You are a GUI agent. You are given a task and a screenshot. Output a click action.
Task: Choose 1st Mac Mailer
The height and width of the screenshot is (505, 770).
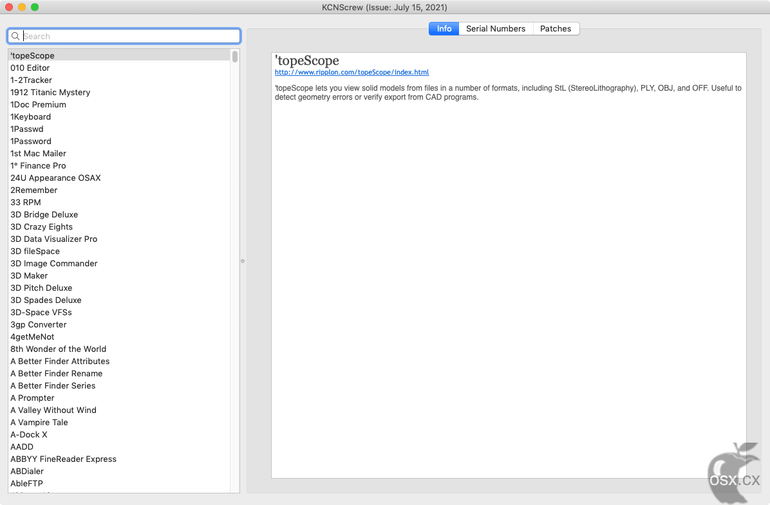[119, 154]
